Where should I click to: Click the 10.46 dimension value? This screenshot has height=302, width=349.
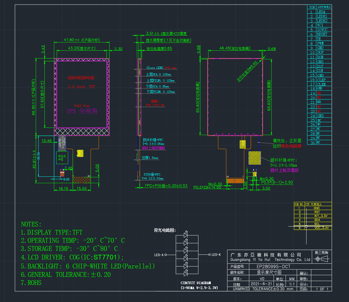point(46,141)
